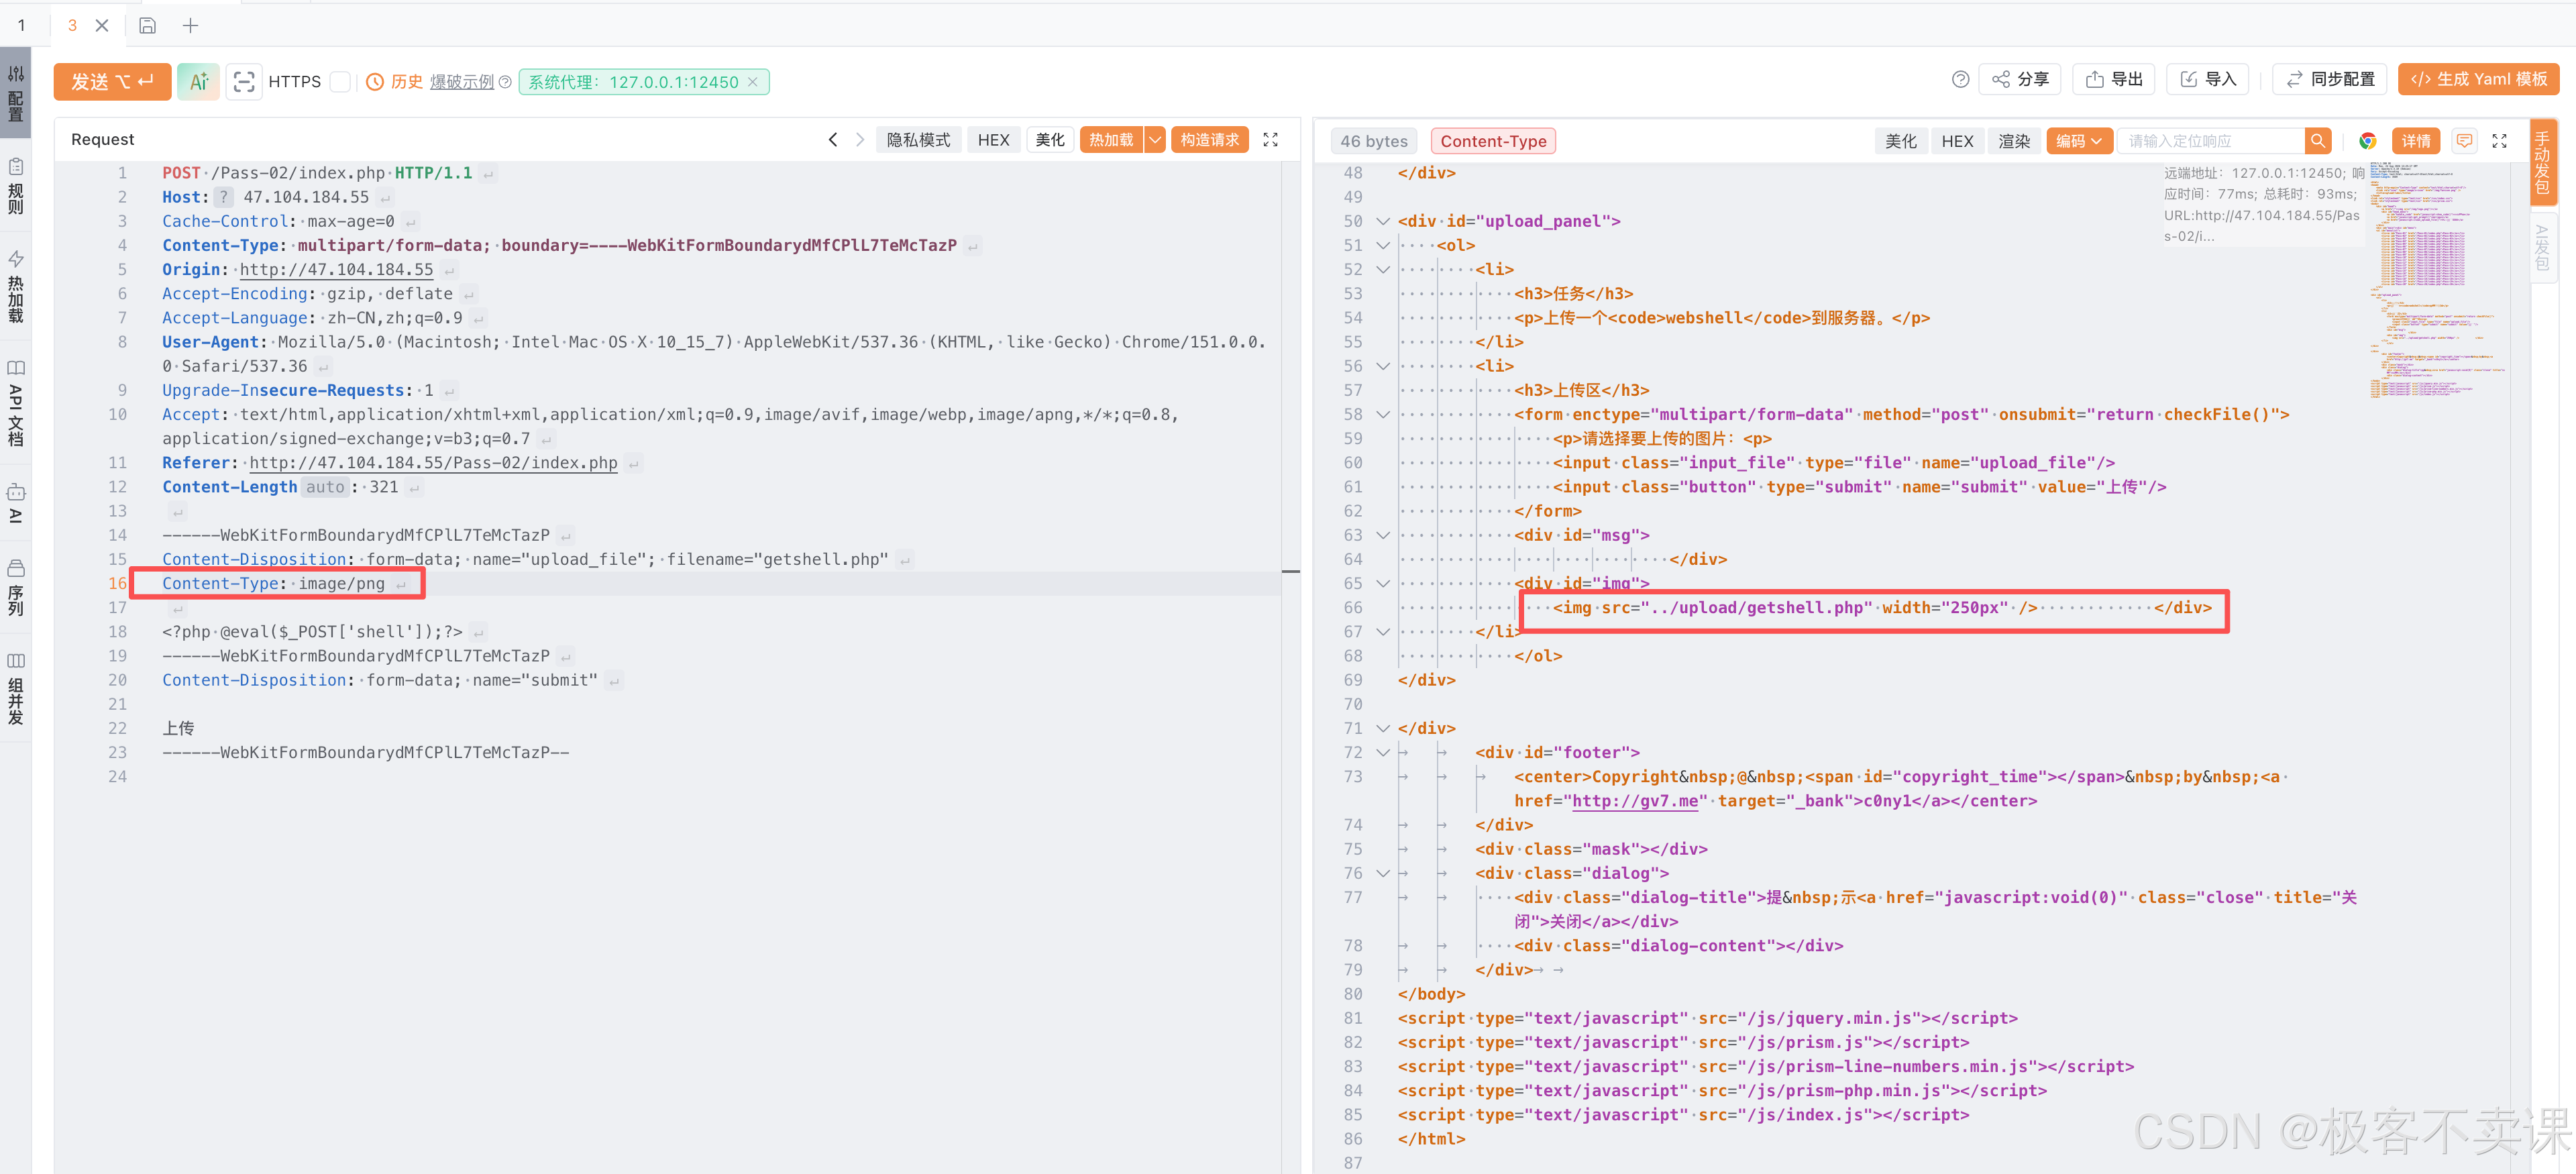The width and height of the screenshot is (2576, 1174).
Task: Toggle HEX view in Response panel
Action: (x=1957, y=141)
